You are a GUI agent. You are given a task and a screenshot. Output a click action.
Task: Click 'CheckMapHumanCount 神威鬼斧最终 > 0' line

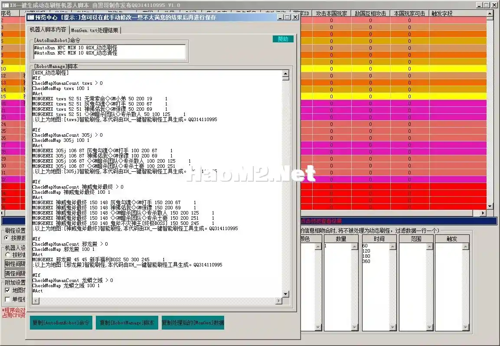tap(78, 187)
